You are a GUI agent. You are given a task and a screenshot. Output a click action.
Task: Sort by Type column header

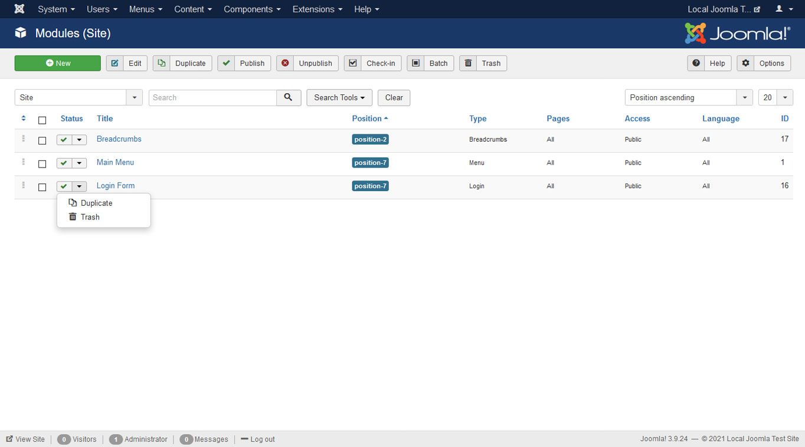(x=478, y=119)
